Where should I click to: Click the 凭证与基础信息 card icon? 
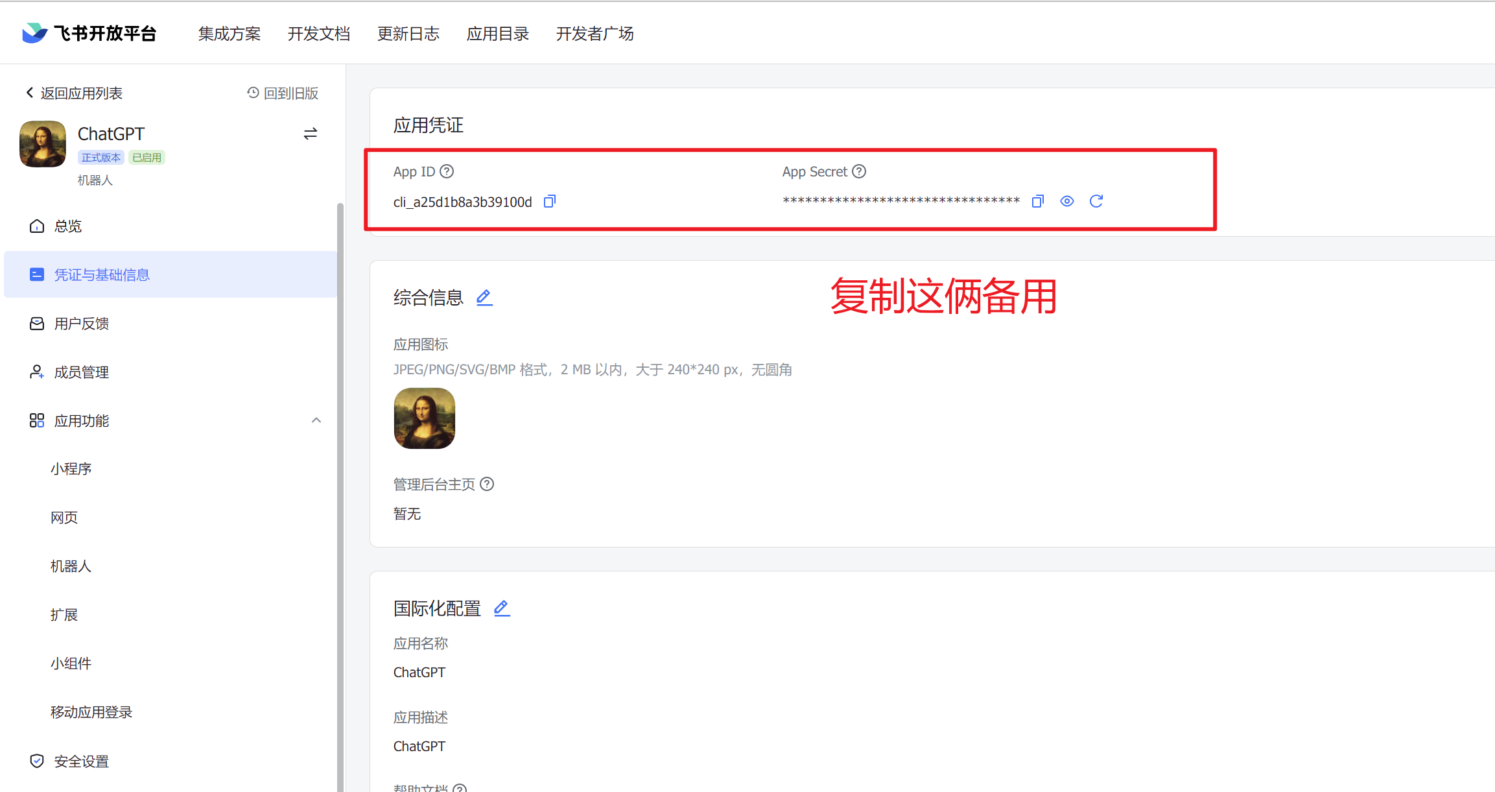(x=37, y=274)
